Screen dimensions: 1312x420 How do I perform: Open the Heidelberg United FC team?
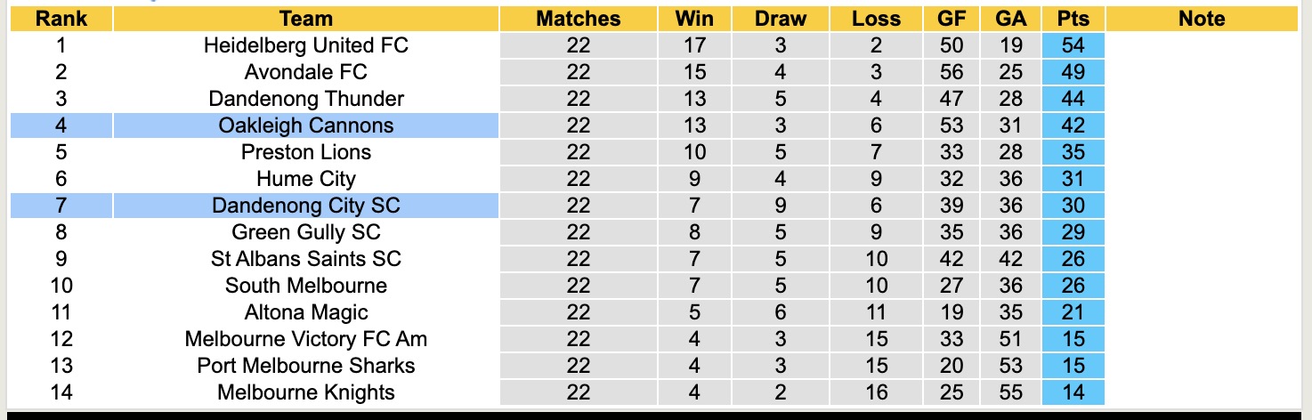pos(305,45)
